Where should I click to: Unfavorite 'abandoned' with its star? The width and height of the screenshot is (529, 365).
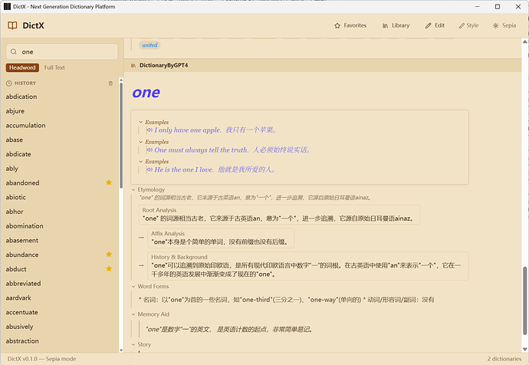109,182
